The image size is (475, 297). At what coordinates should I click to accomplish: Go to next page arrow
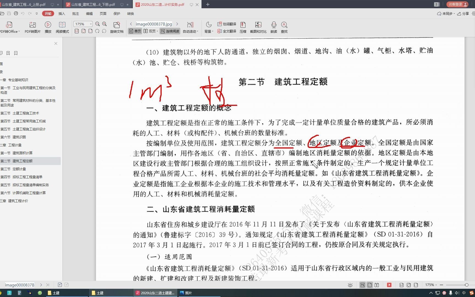[177, 24]
